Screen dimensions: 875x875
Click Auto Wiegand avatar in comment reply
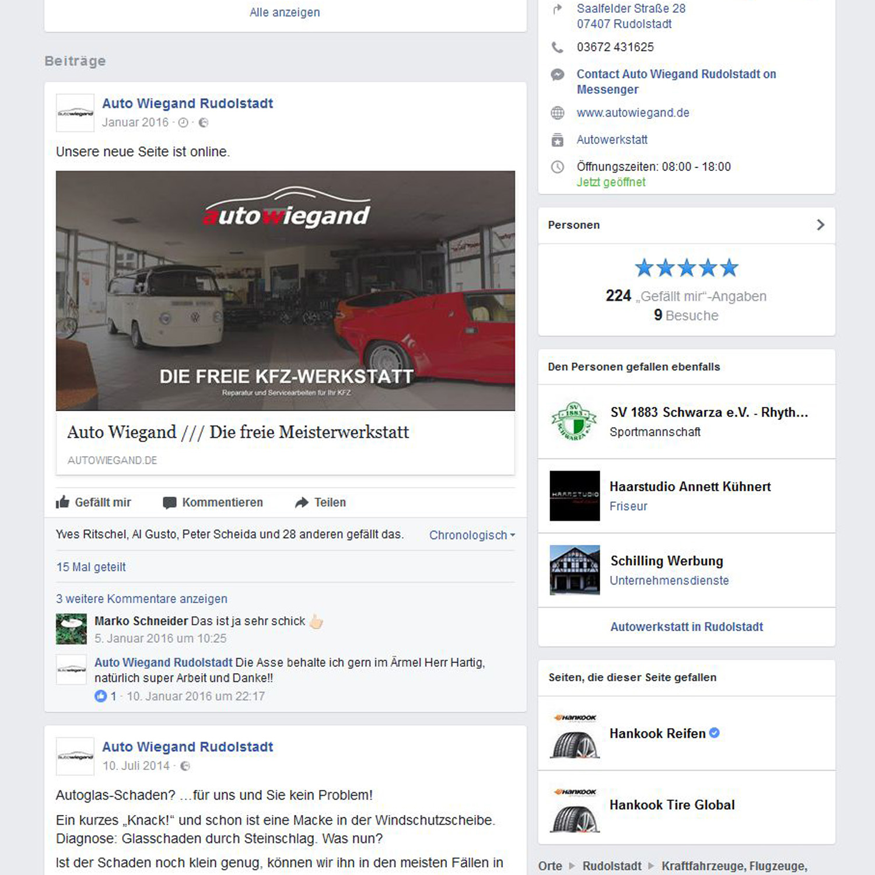[x=71, y=670]
